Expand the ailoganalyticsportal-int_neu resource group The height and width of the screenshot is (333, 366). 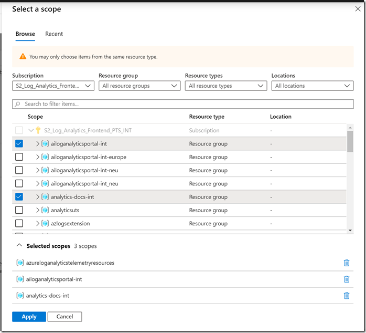click(38, 184)
